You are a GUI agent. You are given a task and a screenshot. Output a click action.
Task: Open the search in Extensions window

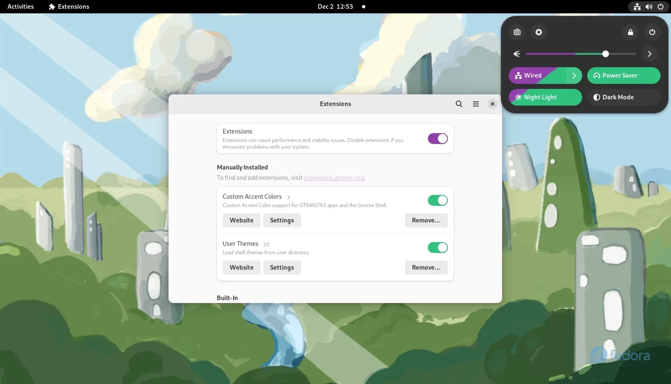(x=459, y=104)
